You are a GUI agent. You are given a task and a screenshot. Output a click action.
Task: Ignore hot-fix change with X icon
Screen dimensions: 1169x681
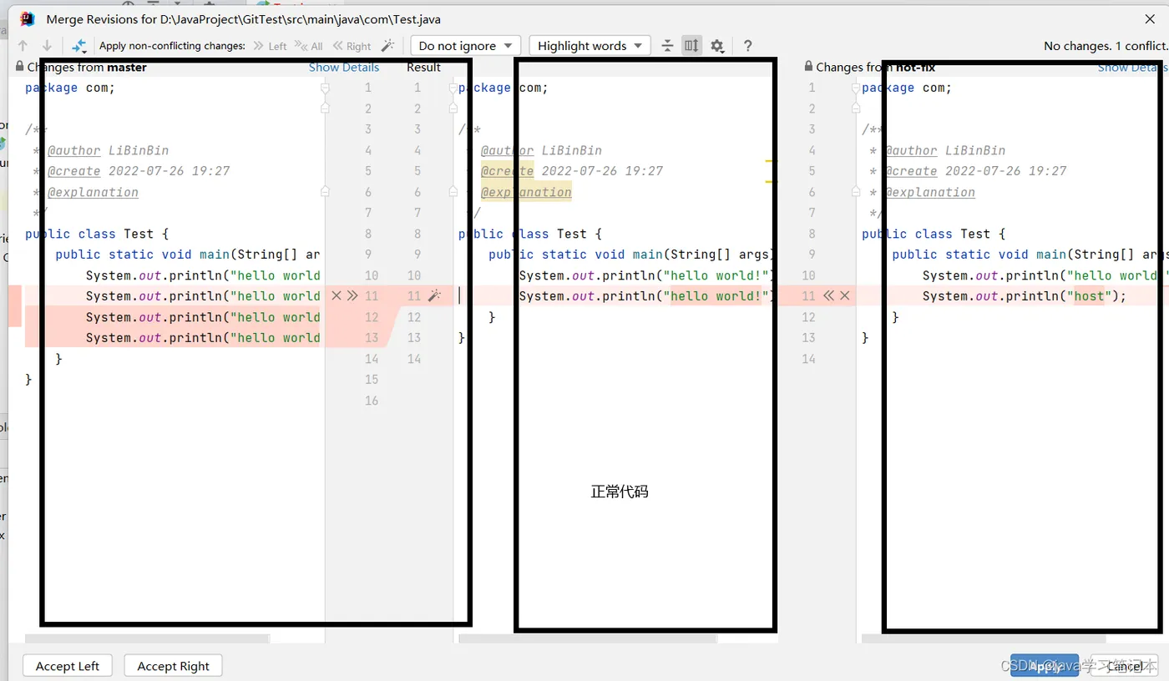(845, 295)
